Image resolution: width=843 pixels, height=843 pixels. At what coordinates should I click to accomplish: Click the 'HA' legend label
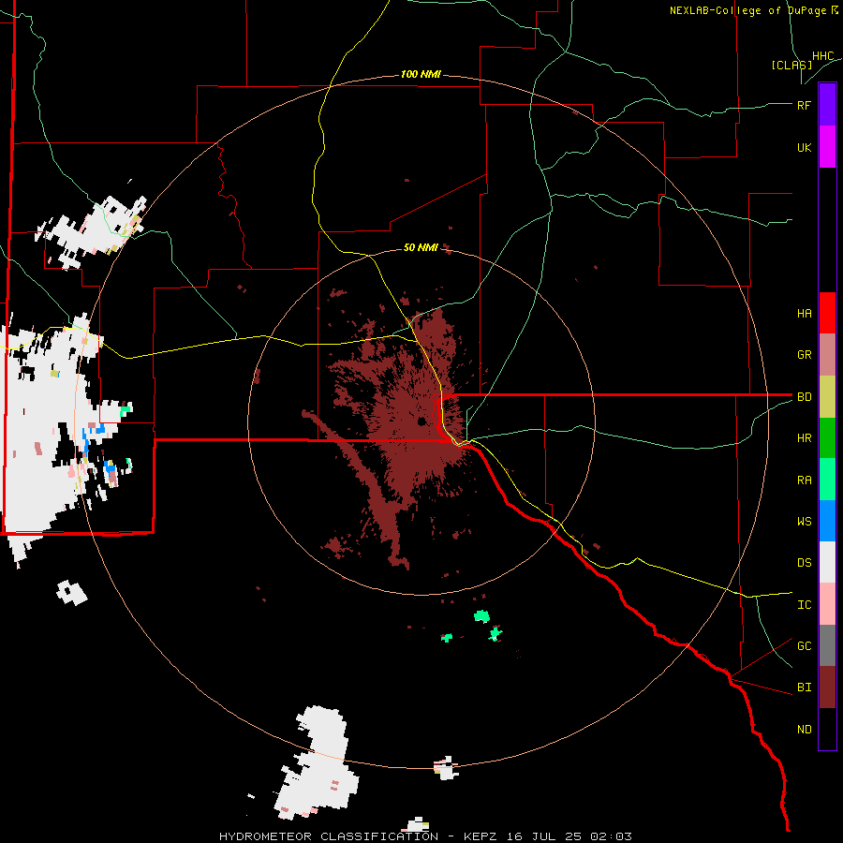pyautogui.click(x=805, y=314)
